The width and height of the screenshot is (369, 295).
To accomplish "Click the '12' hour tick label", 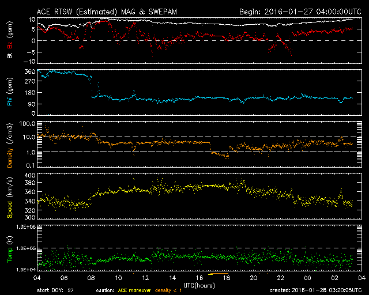I will (145, 278).
